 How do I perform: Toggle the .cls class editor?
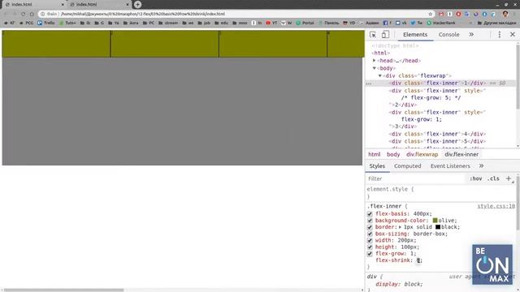point(493,178)
